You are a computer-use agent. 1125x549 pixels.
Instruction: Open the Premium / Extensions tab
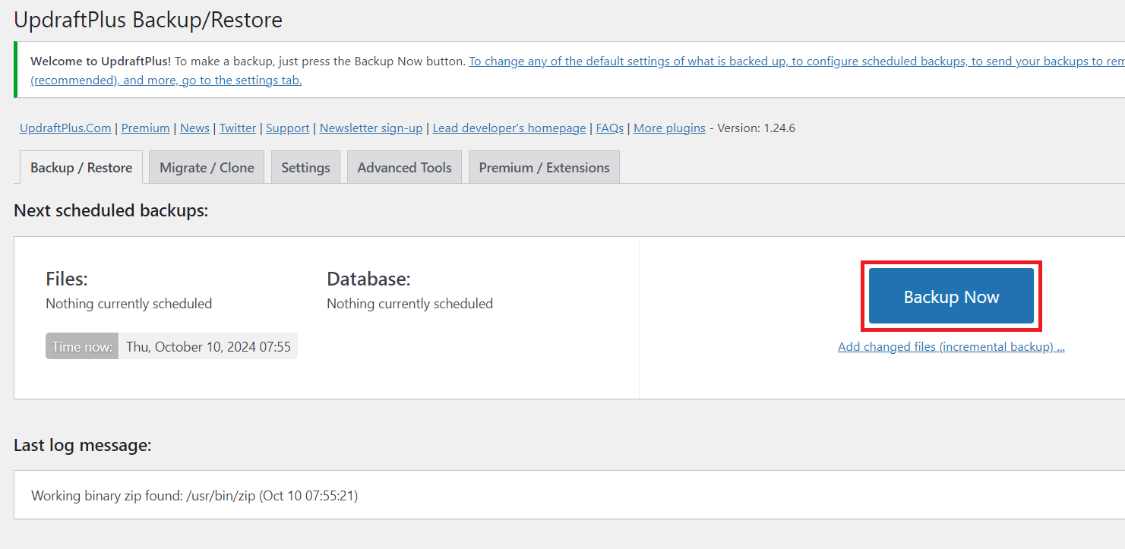click(x=543, y=166)
